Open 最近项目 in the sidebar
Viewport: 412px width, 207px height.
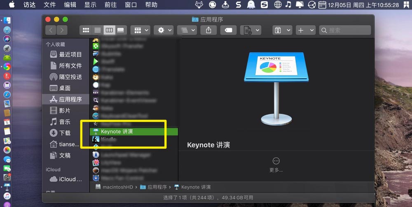(x=66, y=54)
